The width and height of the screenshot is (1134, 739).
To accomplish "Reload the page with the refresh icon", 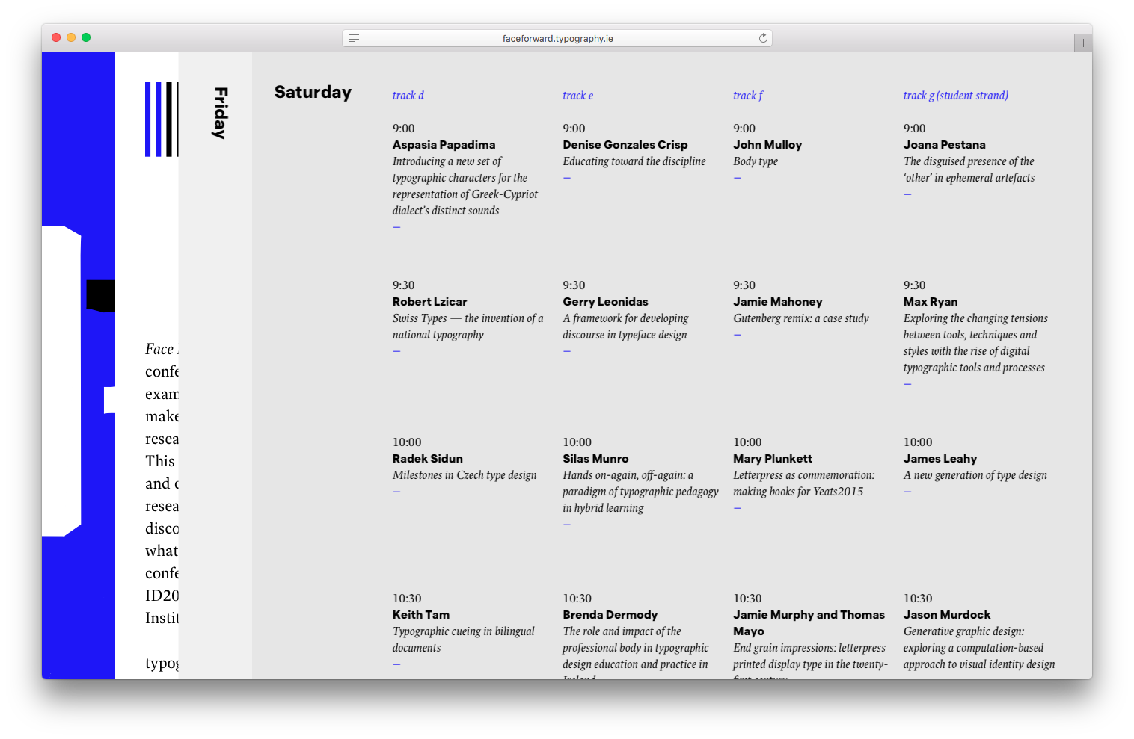I will coord(763,38).
